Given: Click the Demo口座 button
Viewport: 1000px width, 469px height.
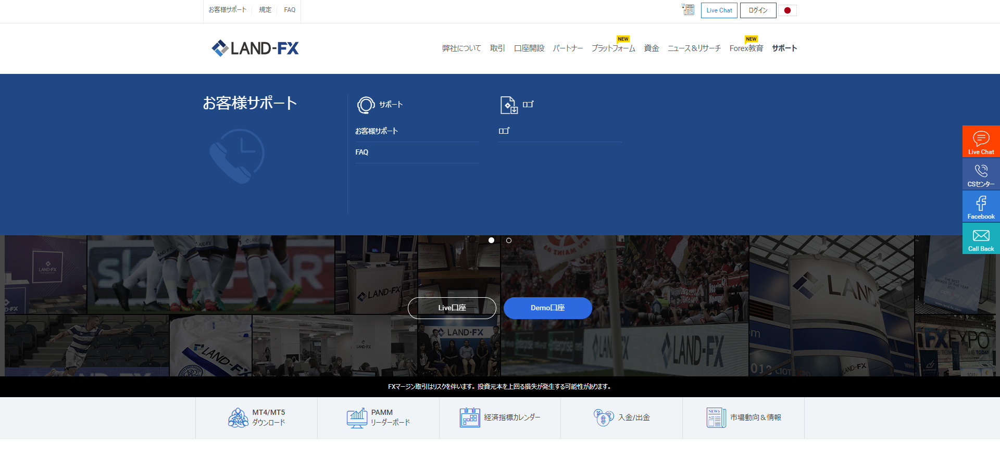Looking at the screenshot, I should [547, 308].
